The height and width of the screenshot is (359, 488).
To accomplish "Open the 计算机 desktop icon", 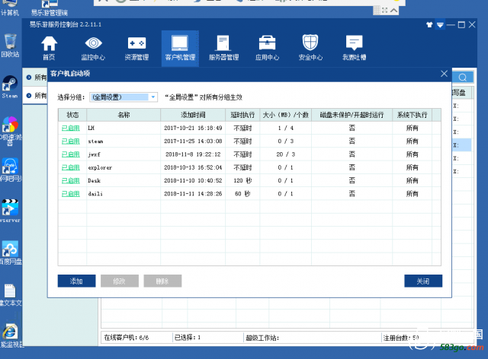I will click(x=9, y=8).
